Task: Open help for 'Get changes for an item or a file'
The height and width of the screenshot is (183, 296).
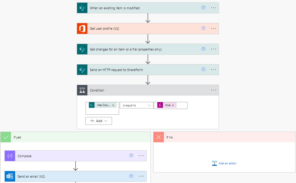Action: (203, 49)
